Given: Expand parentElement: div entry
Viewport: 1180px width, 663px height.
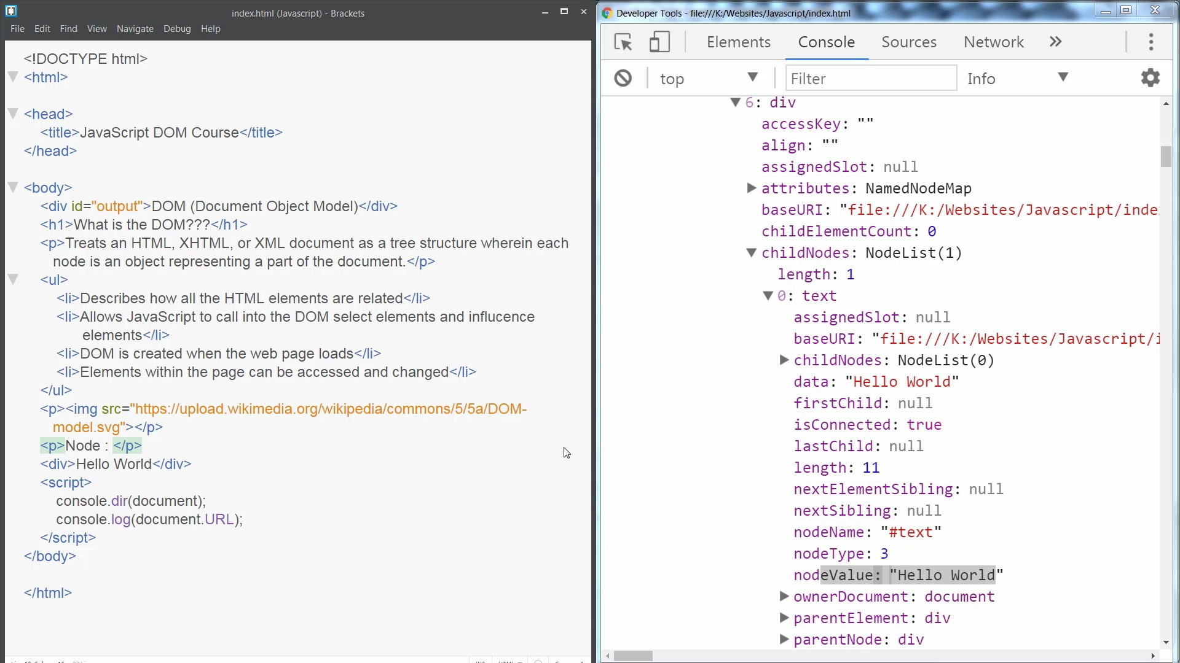Looking at the screenshot, I should [784, 618].
